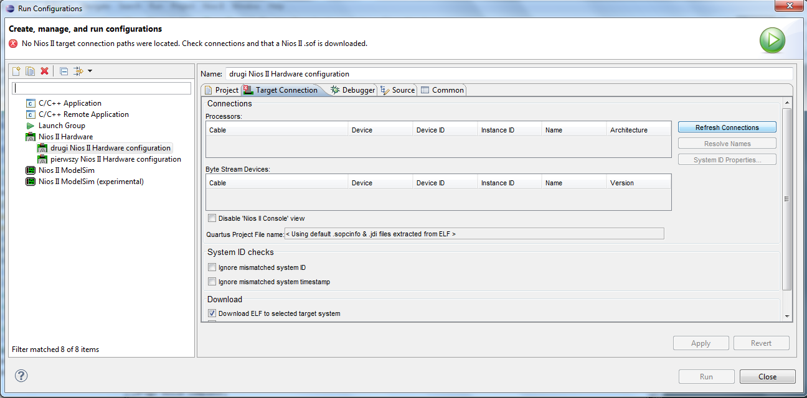
Task: Click Byte Stream Devices Cable column header
Action: tap(276, 183)
